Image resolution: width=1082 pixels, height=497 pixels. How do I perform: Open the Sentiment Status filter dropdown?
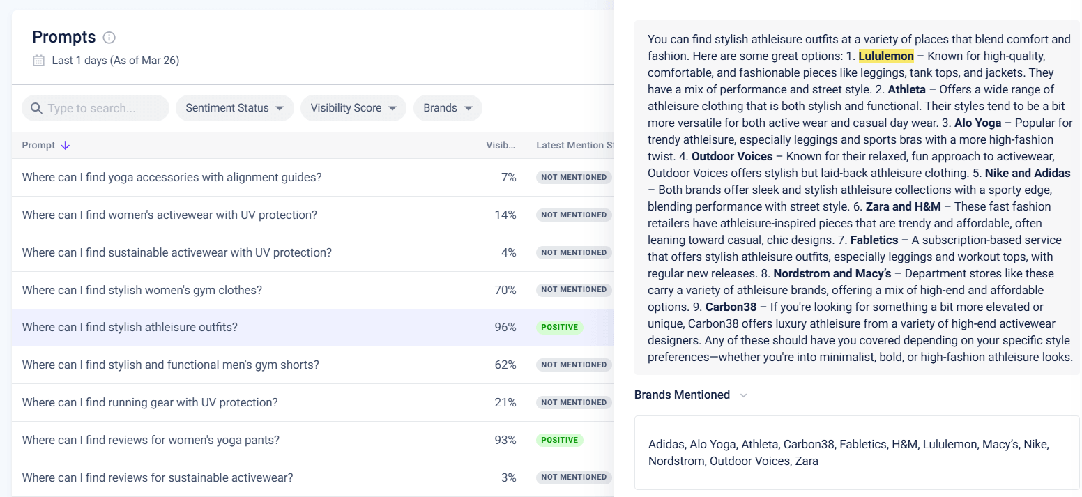coord(235,108)
